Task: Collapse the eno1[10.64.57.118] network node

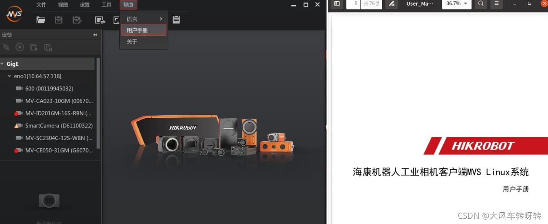Action: 10,76
